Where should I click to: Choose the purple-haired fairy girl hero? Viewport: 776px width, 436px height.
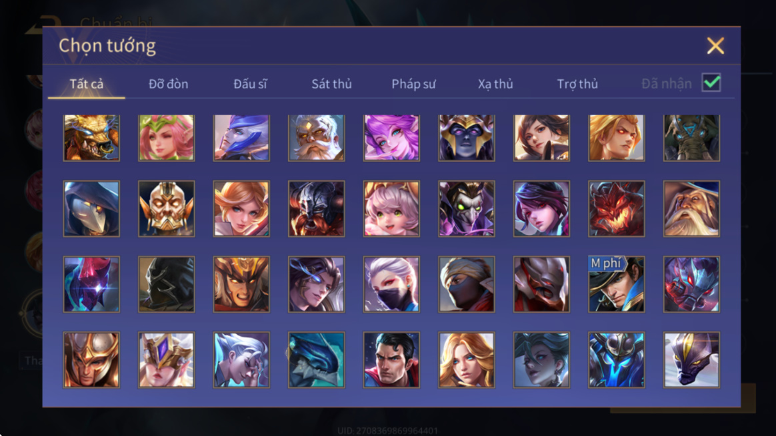coord(391,138)
